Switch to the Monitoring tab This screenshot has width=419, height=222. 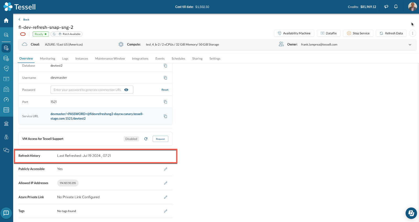pos(47,58)
